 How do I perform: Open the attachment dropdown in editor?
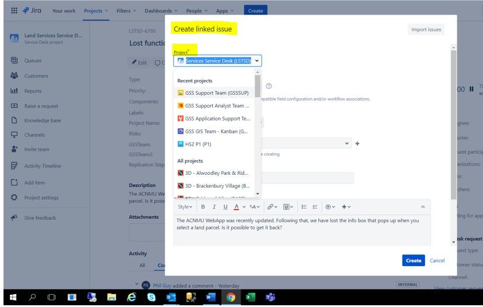[288, 207]
